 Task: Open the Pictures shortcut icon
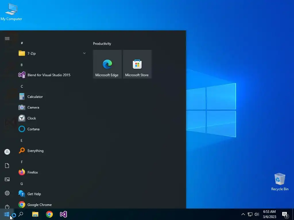7,179
